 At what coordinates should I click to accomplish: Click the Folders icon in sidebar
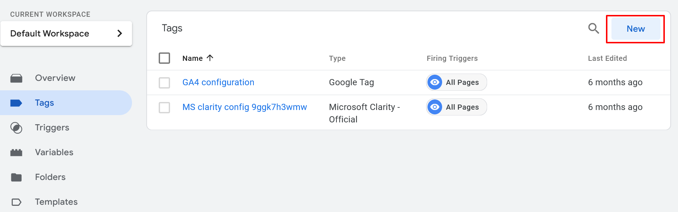tap(16, 177)
